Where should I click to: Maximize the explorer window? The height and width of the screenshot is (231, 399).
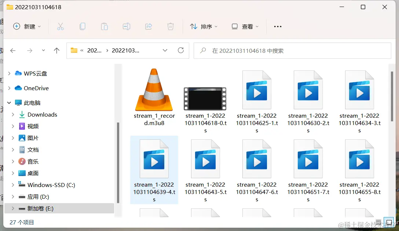363,7
